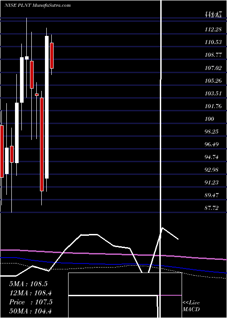
Task: Select the 87.72 price axis label
Action: (x=212, y=208)
